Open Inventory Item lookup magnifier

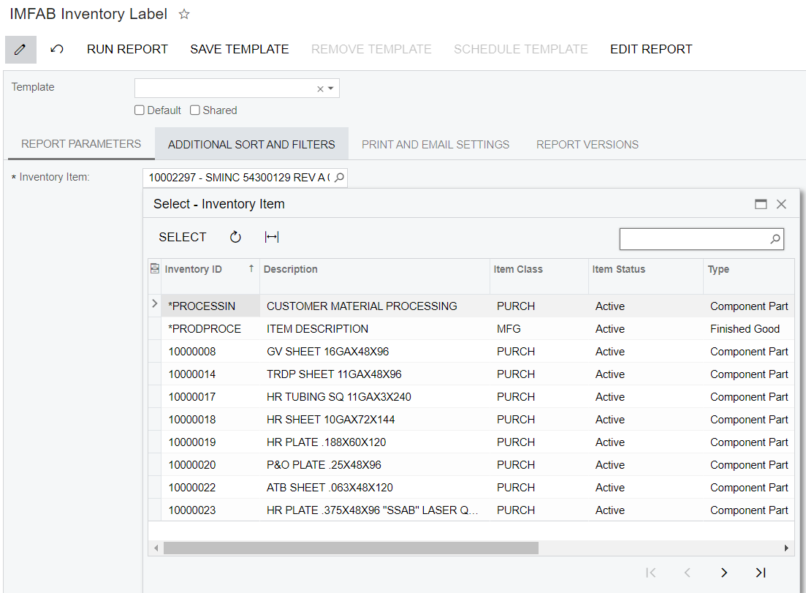[x=339, y=178]
